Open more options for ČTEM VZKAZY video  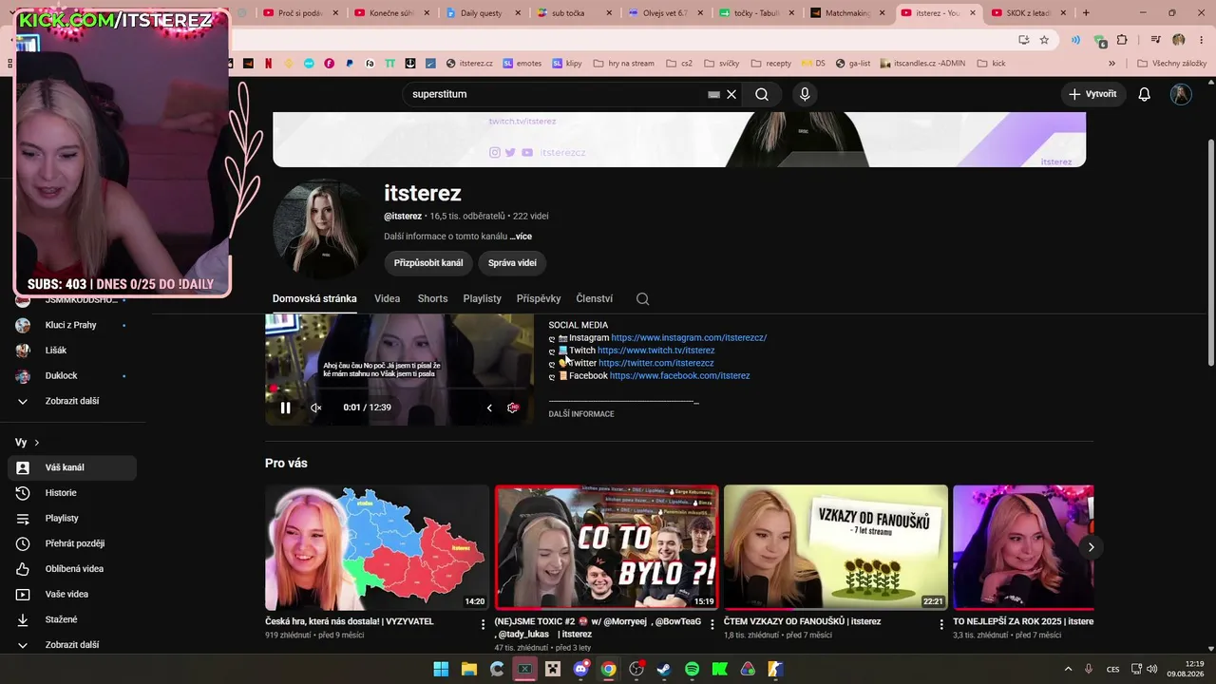[x=941, y=625]
